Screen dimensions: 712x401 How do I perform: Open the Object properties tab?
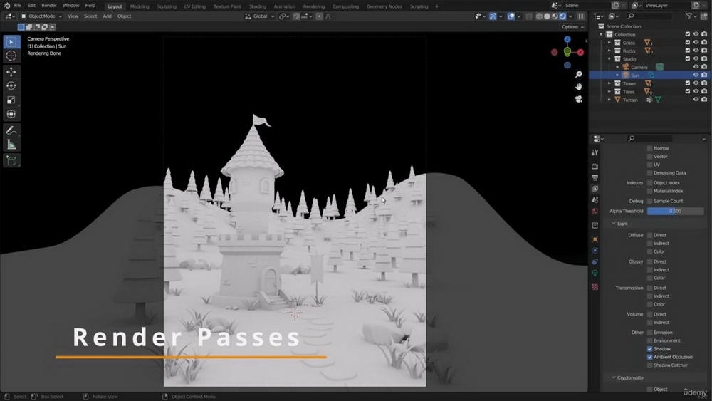595,239
